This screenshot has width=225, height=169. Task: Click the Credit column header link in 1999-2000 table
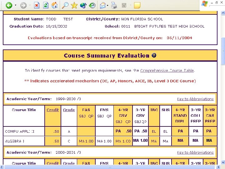(53, 110)
